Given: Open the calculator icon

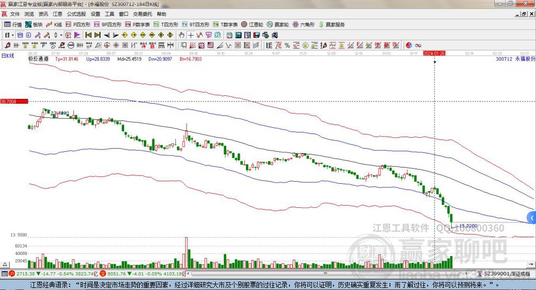Looking at the screenshot, I should [x=238, y=35].
